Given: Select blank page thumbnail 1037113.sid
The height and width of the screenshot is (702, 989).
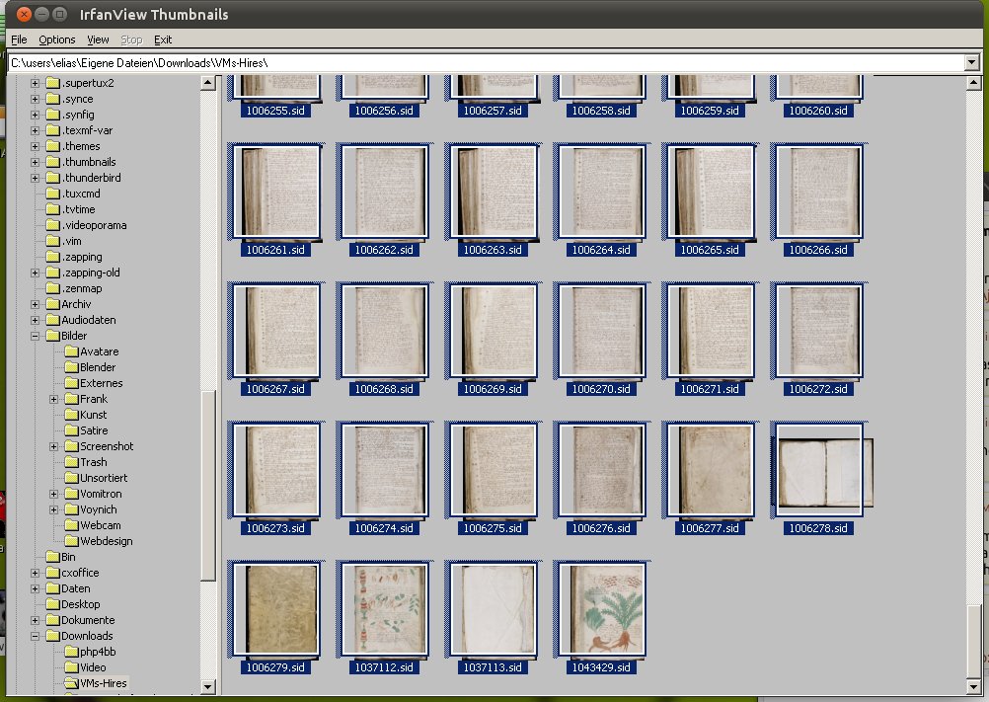Looking at the screenshot, I should (493, 610).
